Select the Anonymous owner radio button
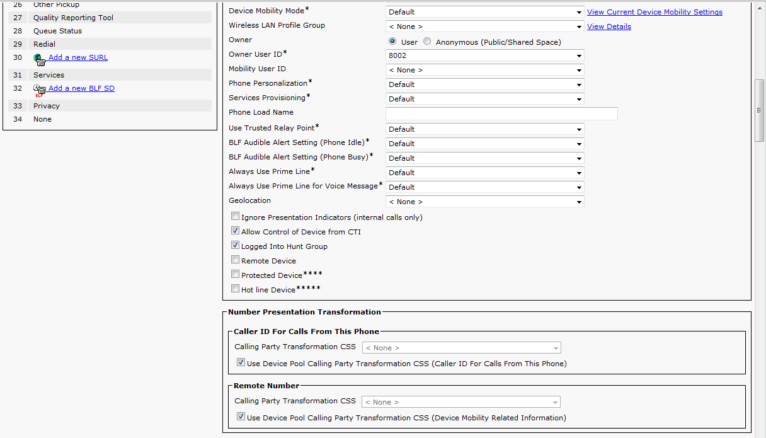Screen dimensions: 766x438 [x=428, y=42]
